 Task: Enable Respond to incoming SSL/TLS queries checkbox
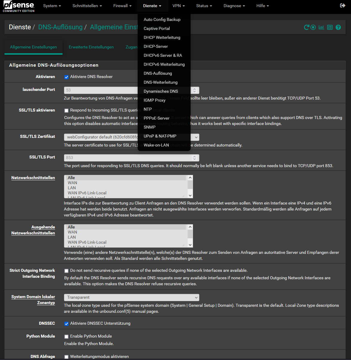pyautogui.click(x=66, y=111)
